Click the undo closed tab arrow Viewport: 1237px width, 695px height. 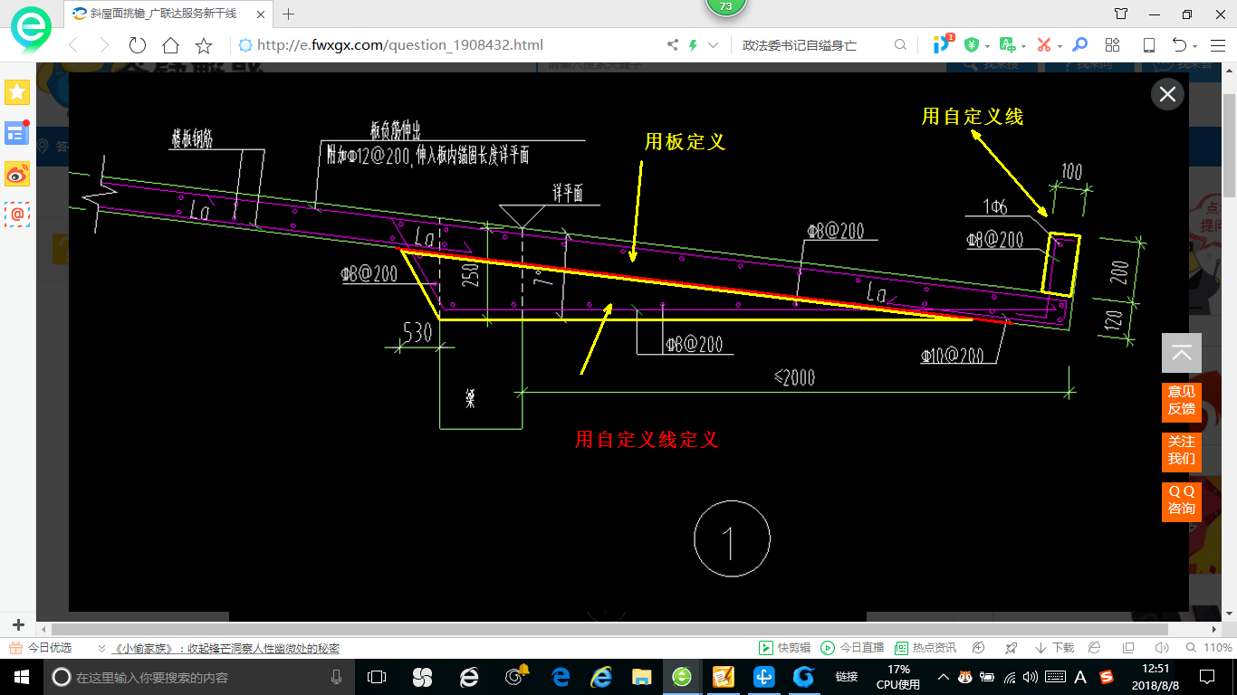tap(1179, 45)
